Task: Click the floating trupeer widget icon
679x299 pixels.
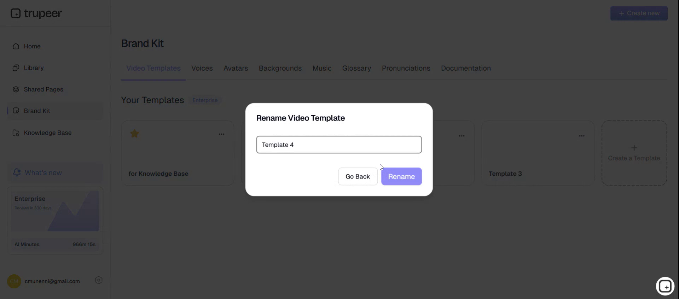Action: [665, 286]
